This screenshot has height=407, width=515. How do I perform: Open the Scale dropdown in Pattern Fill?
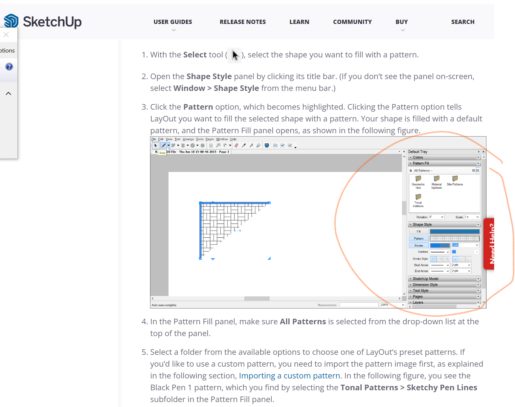pyautogui.click(x=472, y=217)
